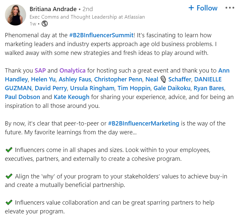This screenshot has height=217, width=239.
Task: Open the #B2BInfluencerMarketing hashtag
Action: pos(143,123)
